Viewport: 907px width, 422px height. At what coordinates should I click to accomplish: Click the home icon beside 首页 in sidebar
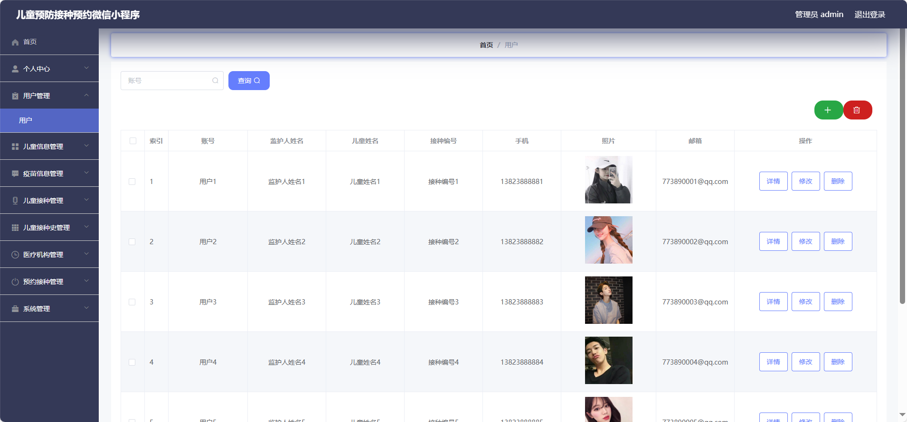[x=15, y=42]
